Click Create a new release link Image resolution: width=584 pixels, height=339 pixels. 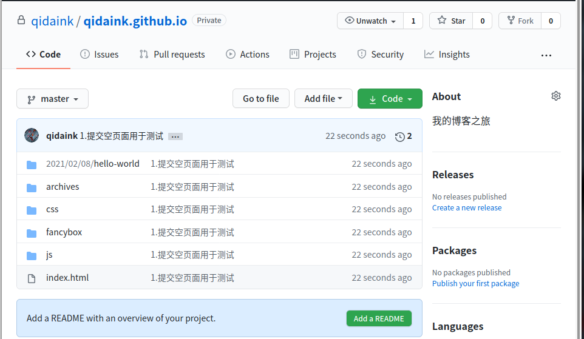click(x=467, y=208)
